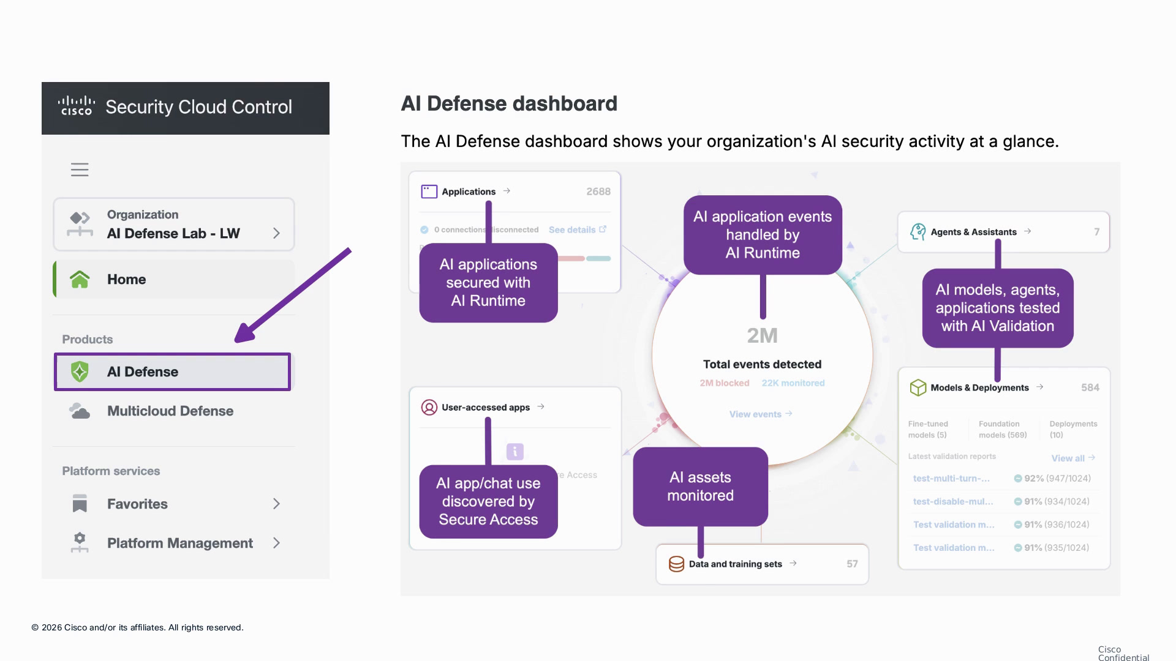Viewport: 1176px width, 661px height.
Task: Click Fine-tuned models (5) label
Action: pyautogui.click(x=928, y=429)
